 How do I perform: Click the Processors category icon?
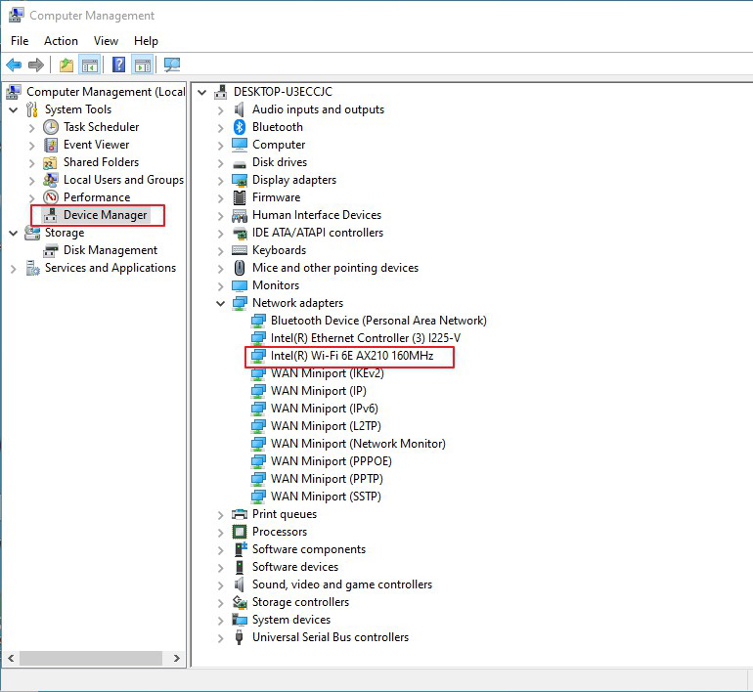click(x=240, y=532)
